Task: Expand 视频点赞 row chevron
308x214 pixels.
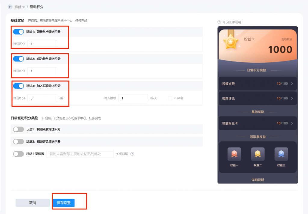Action: point(292,84)
